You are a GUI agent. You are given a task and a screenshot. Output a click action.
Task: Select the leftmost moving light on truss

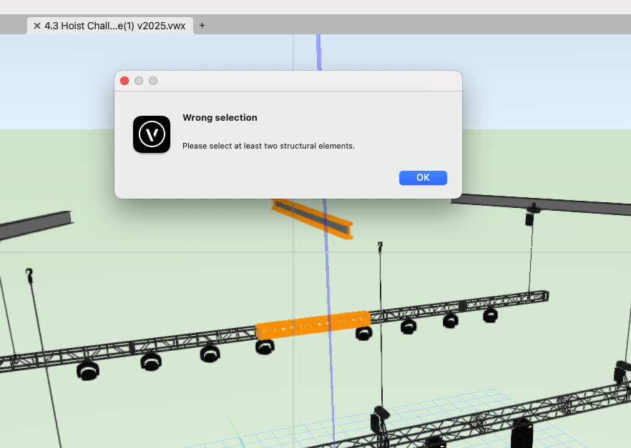pos(88,369)
